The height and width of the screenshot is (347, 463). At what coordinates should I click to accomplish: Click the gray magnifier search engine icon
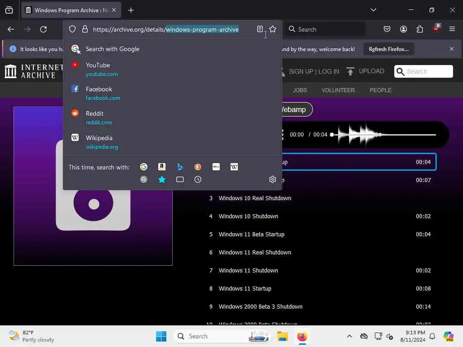pyautogui.click(x=144, y=179)
